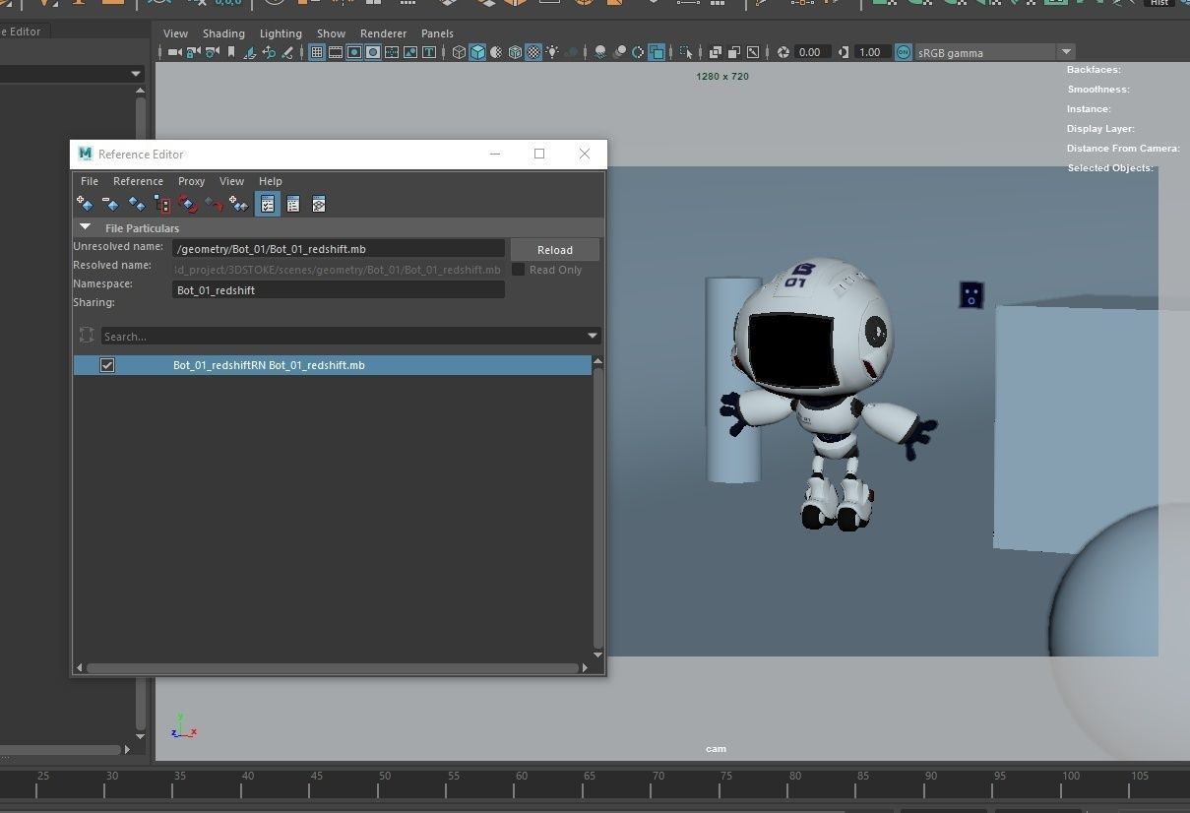Image resolution: width=1190 pixels, height=813 pixels.
Task: Open Reference Editor File menu
Action: click(89, 181)
